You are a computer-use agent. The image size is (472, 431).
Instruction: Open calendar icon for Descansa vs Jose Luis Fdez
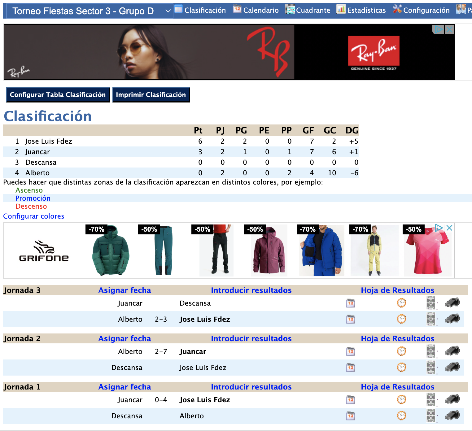tap(351, 368)
